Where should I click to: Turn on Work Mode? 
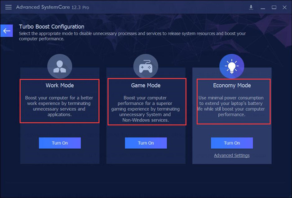[60, 143]
